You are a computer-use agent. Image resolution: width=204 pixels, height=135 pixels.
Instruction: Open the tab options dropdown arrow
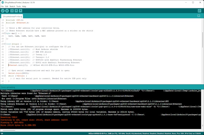coord(199,16)
